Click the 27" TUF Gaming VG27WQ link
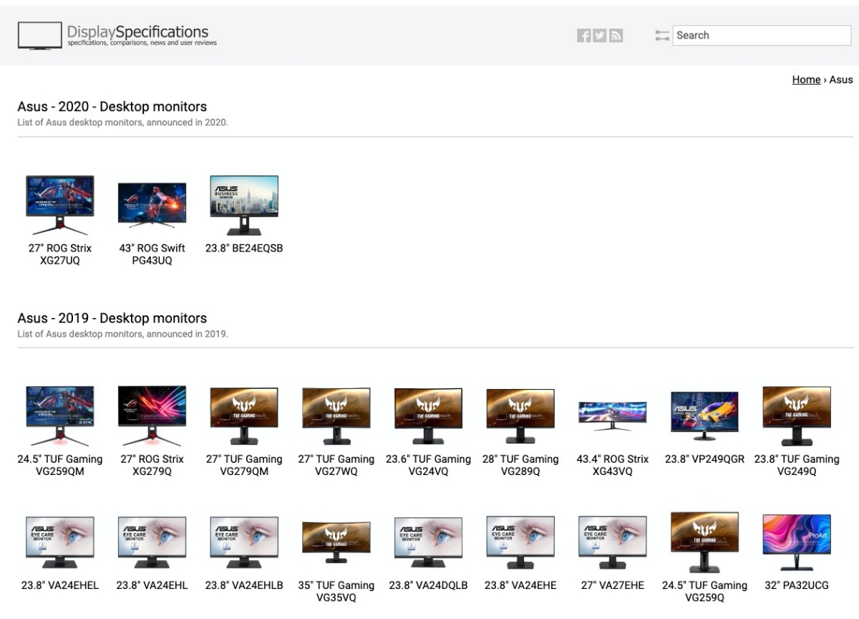The width and height of the screenshot is (859, 619). 336,465
